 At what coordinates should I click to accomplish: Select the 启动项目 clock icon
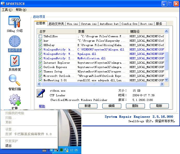15,41
